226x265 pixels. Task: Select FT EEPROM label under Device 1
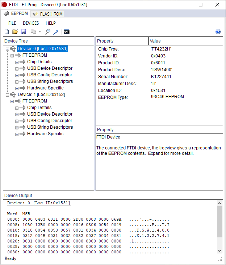click(x=35, y=101)
